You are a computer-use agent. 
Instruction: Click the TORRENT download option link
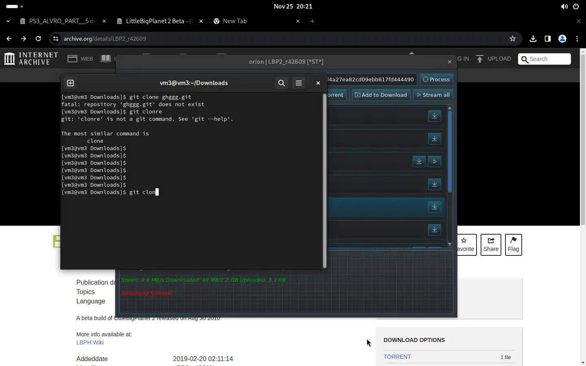397,357
